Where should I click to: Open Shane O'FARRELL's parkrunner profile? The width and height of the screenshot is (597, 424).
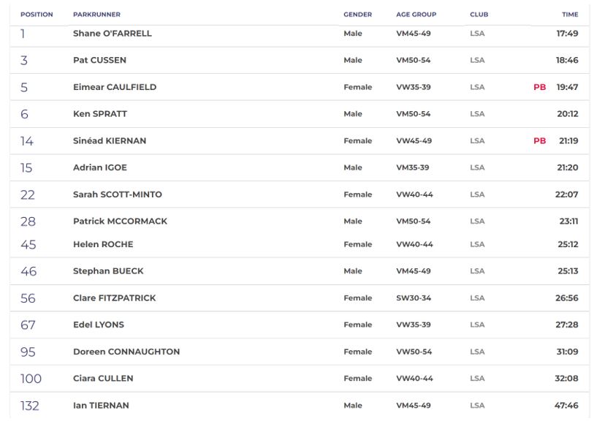[112, 34]
